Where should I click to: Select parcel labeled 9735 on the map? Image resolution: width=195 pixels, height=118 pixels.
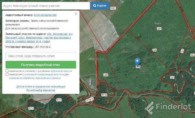pos(104,95)
